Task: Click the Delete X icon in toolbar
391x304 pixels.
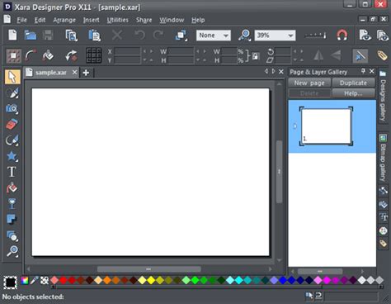Action: click(x=117, y=36)
